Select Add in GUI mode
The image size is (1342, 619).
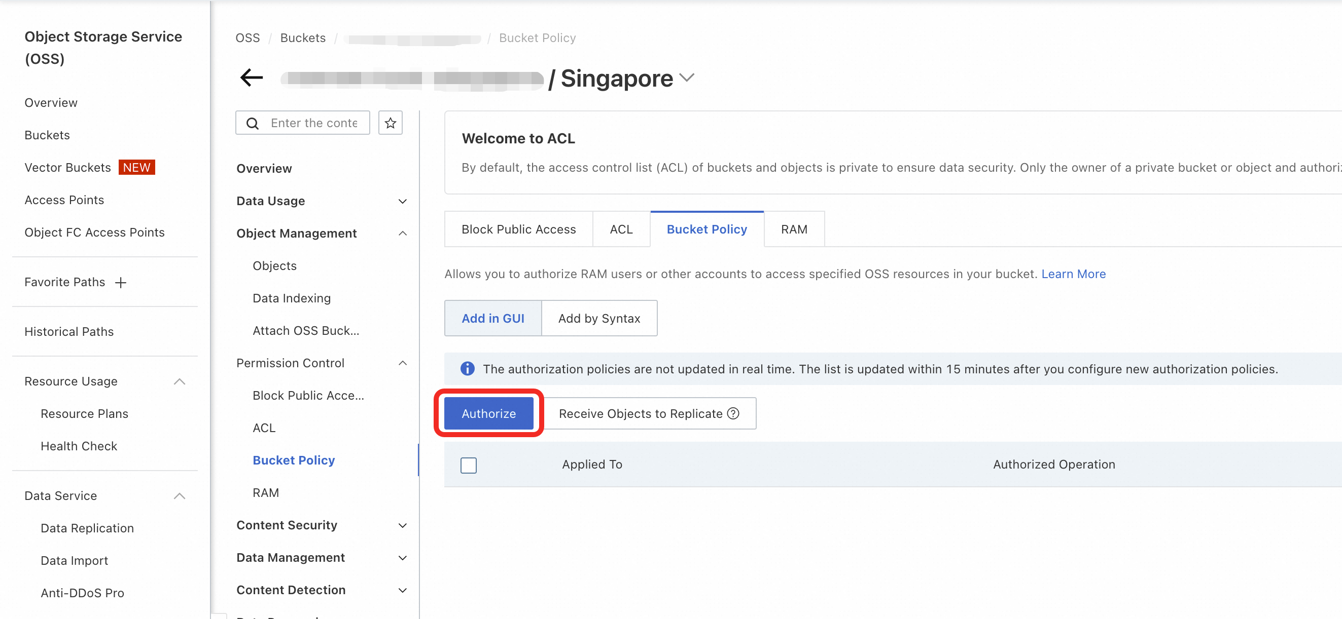pyautogui.click(x=493, y=318)
